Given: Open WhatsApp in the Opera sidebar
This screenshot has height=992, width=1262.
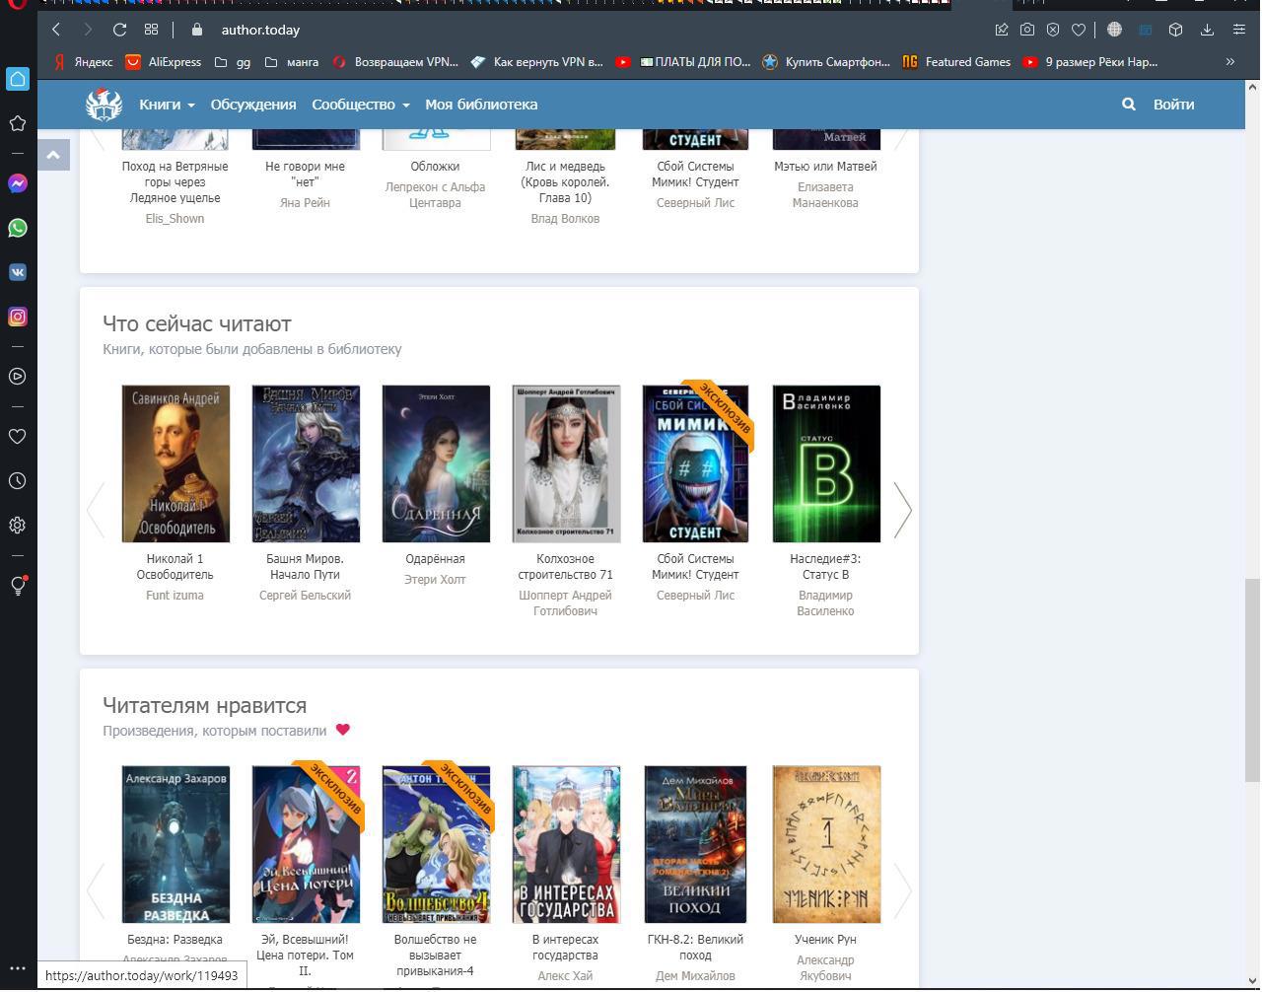Looking at the screenshot, I should (x=18, y=228).
